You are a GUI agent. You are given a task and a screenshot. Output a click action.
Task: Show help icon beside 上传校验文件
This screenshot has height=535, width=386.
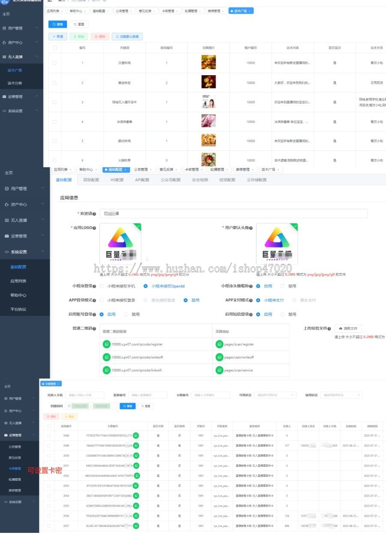[329, 329]
